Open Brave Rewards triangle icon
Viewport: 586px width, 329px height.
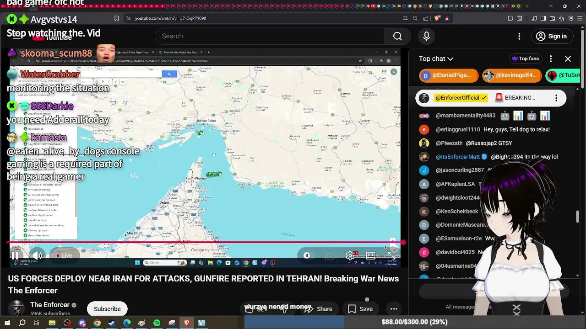[x=447, y=18]
